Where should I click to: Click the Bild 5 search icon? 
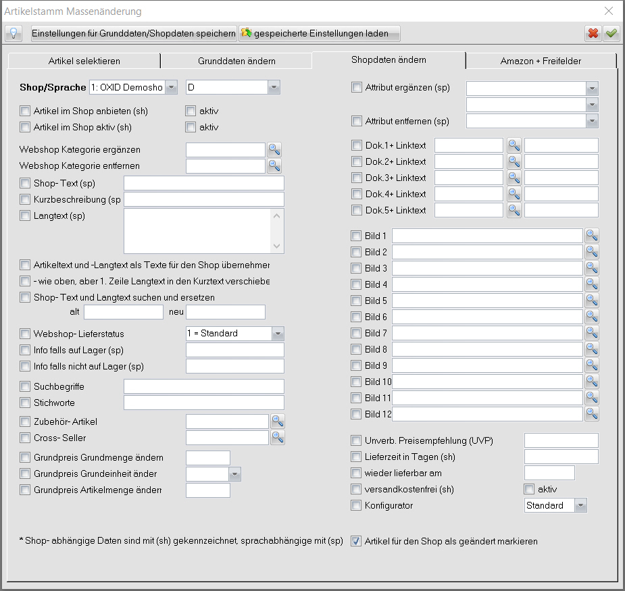592,301
